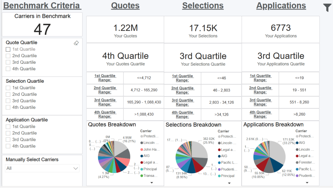Open the Manually Select Carriers dropdown
The width and height of the screenshot is (333, 188).
[x=43, y=168]
